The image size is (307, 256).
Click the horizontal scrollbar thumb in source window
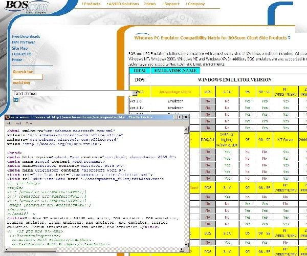(x=33, y=249)
